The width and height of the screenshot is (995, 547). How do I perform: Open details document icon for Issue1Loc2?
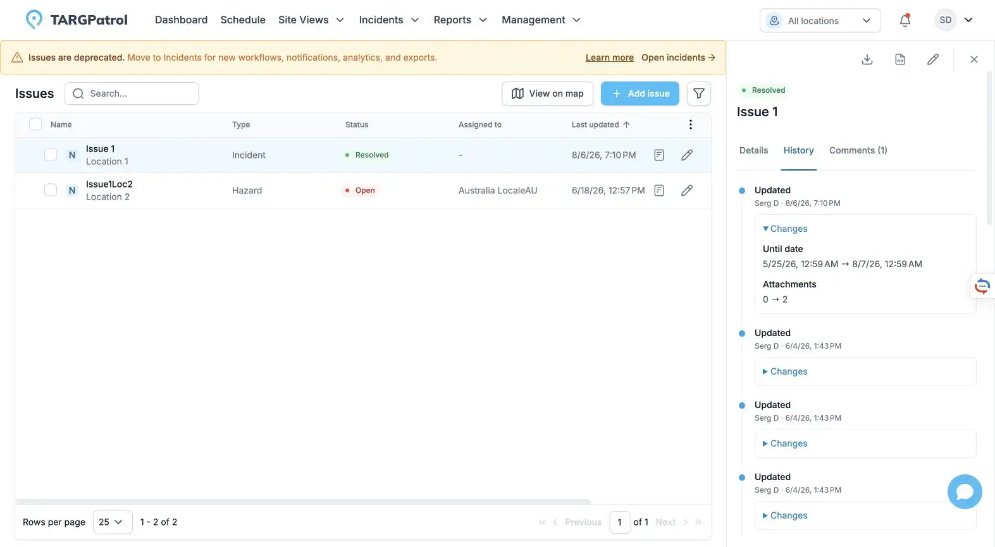pos(659,190)
